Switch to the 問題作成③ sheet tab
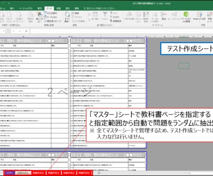Screen dimensions: 213x176 tap(54, 173)
